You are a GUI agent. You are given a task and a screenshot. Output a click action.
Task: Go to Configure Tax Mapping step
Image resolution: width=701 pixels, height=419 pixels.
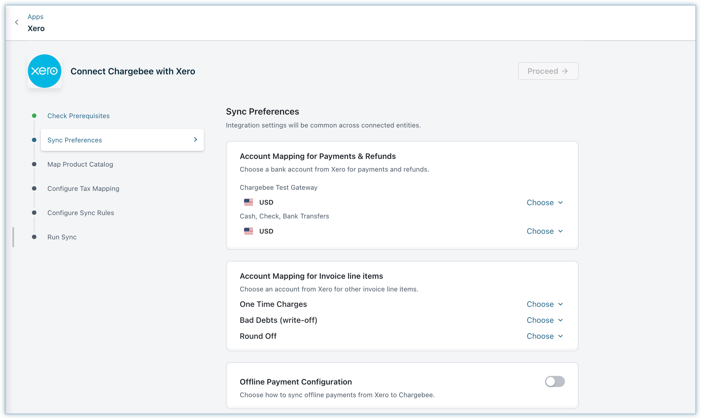[x=83, y=188]
